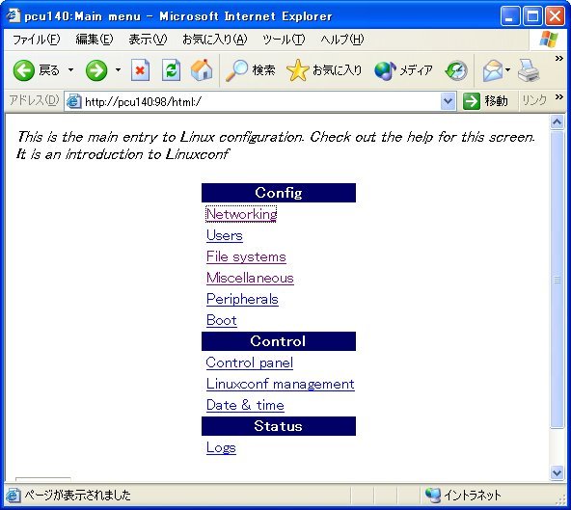Open the address bar dropdown arrow
Viewport: 571px width, 510px height.
[x=448, y=101]
